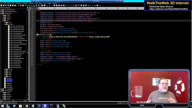This screenshot has width=192, height=108.
Task: Click the Save file toolbar icon
Action: click(x=6, y=5)
